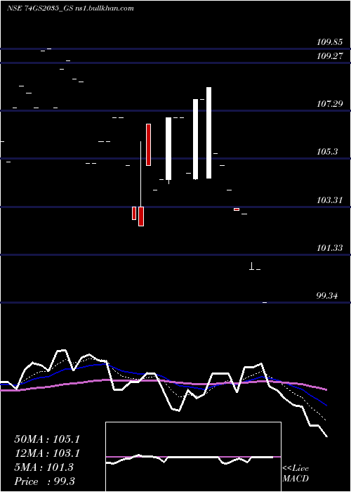Click the 107.29 price level label

coord(329,104)
